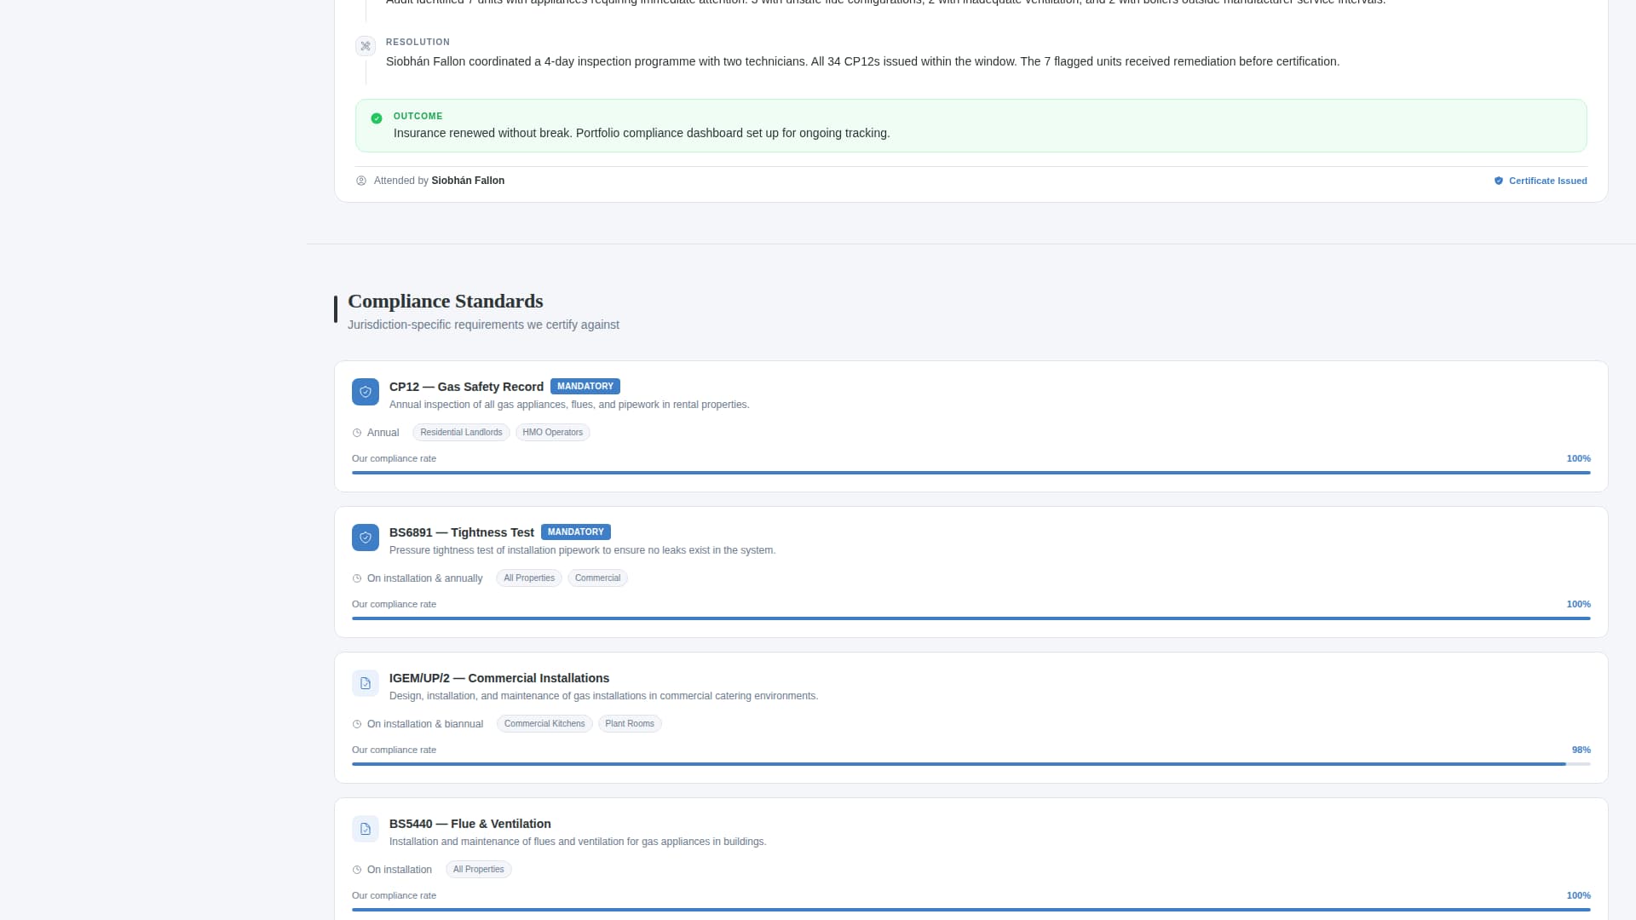
Task: Click the MANDATORY badge on CP12
Action: tap(585, 386)
